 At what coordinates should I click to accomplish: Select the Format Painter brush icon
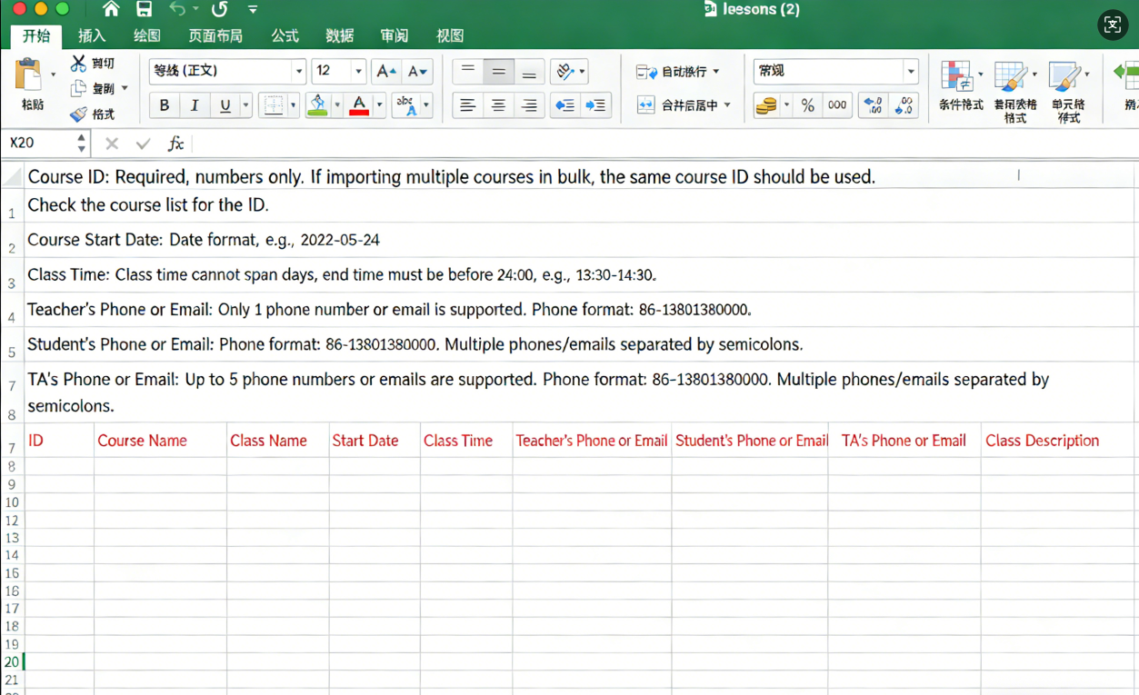click(79, 114)
